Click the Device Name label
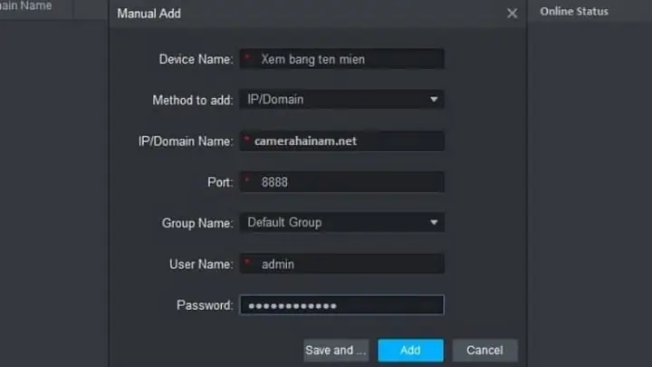Screen dimensions: 652x367 [x=196, y=60]
